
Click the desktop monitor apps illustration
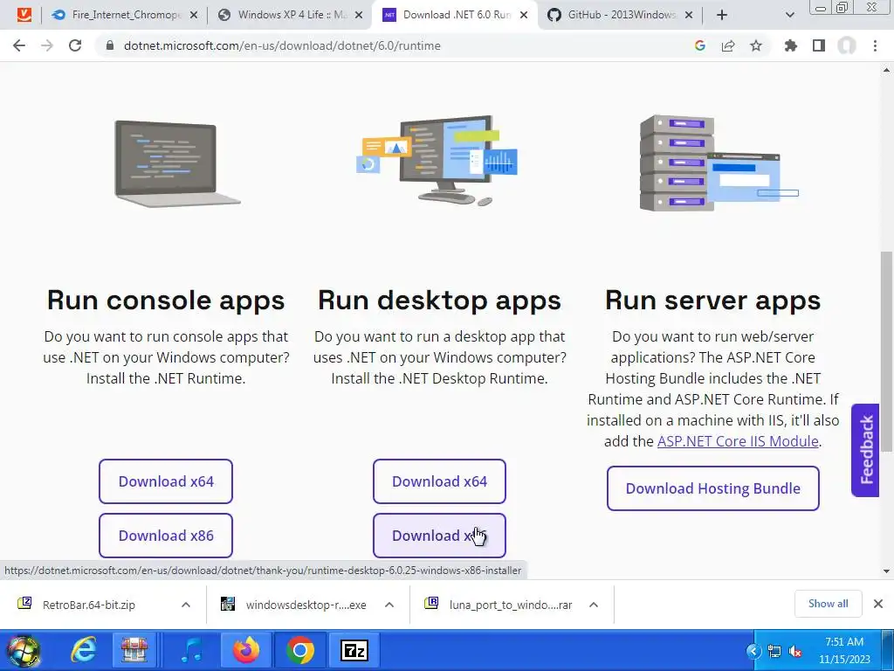437,161
